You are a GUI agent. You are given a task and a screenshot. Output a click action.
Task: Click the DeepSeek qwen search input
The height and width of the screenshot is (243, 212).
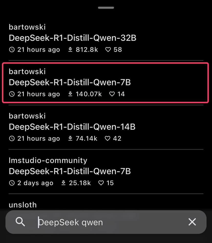108,222
